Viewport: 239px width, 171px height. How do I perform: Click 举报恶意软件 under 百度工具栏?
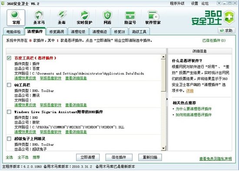[50, 78]
